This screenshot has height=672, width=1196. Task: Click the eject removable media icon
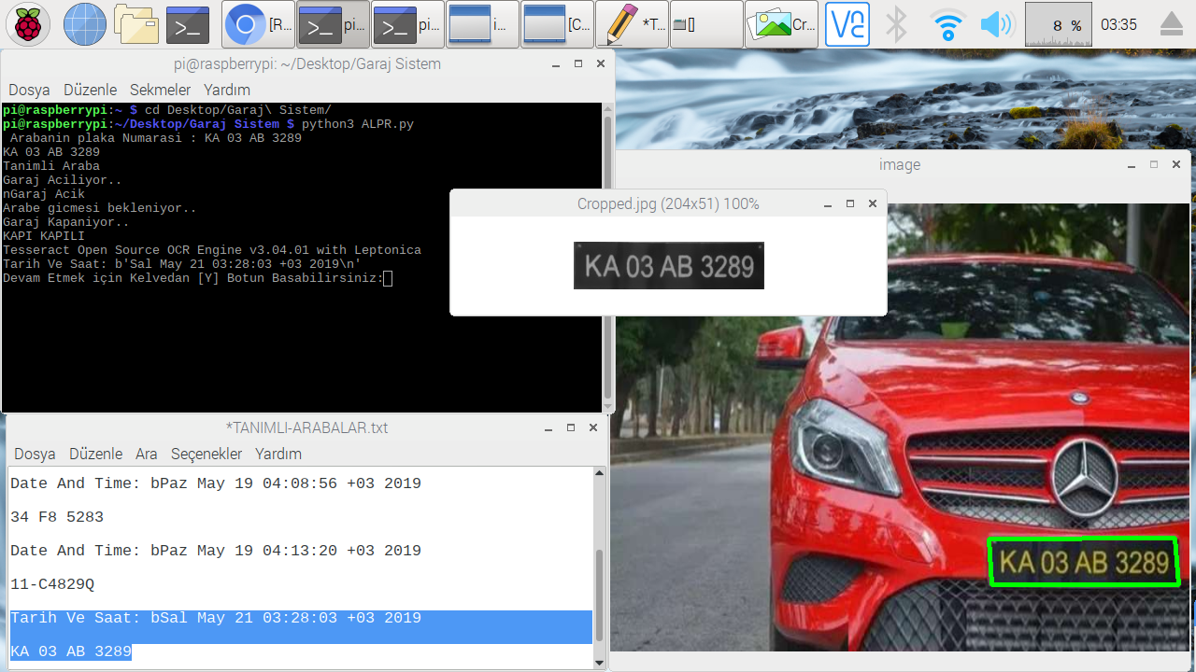click(x=1173, y=23)
